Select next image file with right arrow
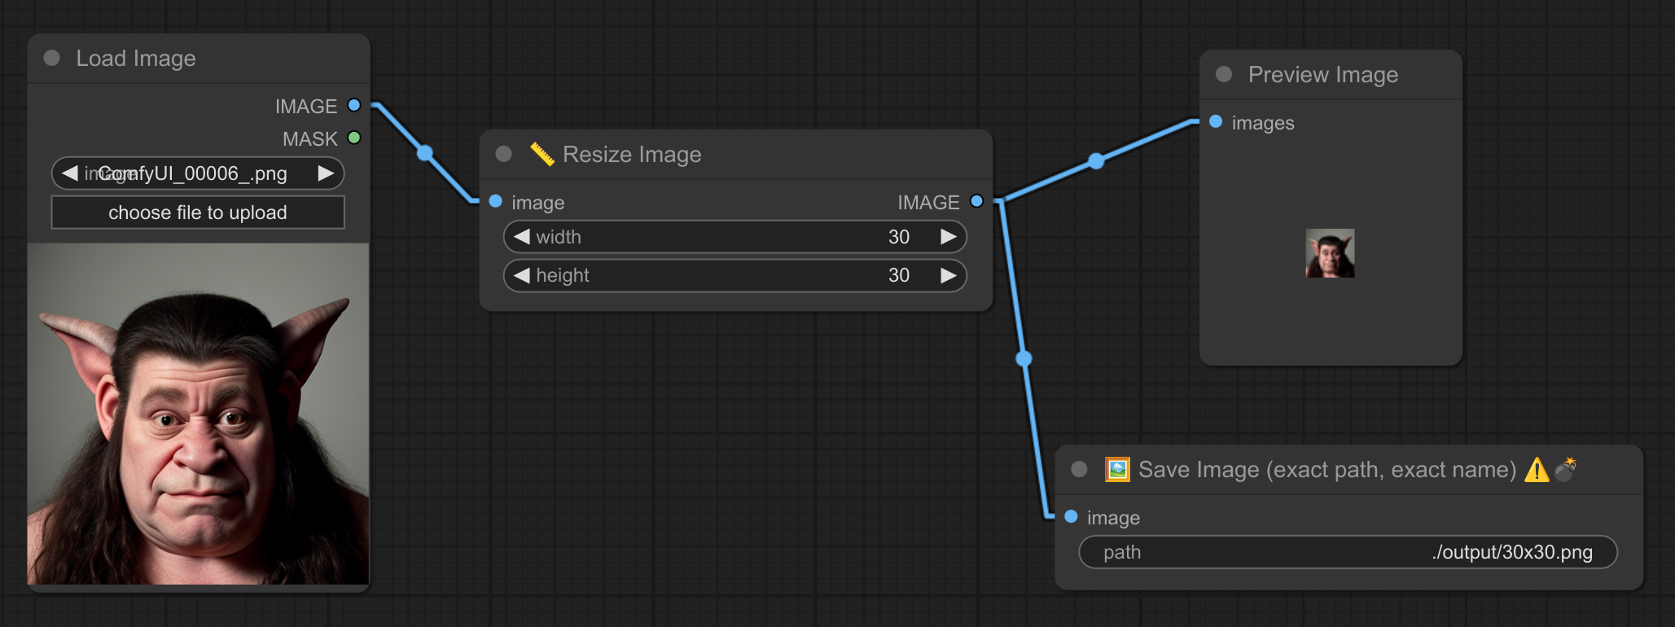 [x=326, y=173]
